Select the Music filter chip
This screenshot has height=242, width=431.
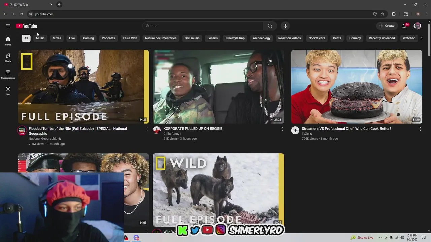pos(40,38)
